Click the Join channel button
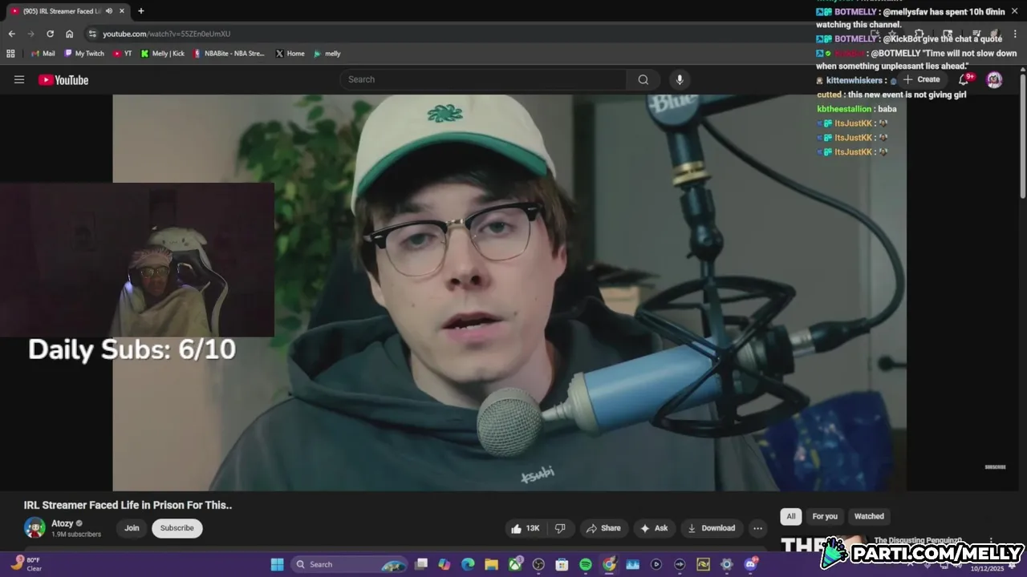Image resolution: width=1027 pixels, height=577 pixels. [x=132, y=528]
